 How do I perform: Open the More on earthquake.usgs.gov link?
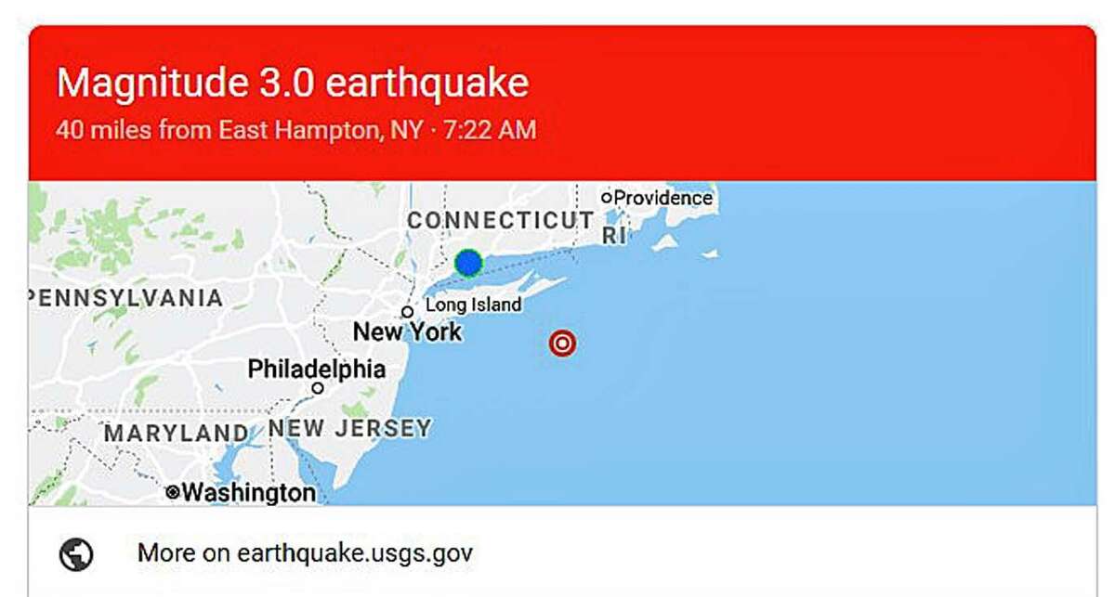tap(305, 554)
